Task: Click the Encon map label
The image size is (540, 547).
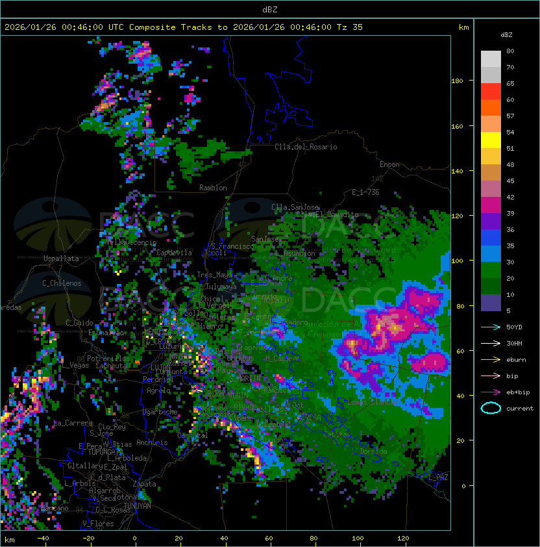Action: pyautogui.click(x=389, y=164)
